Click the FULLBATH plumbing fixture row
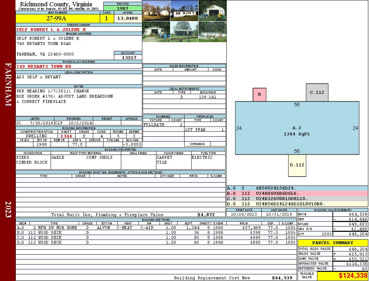Image resolution: width=369 pixels, height=281 pixels. point(163,125)
